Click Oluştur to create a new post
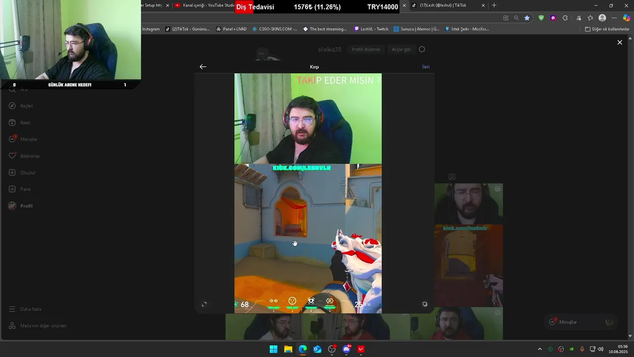This screenshot has height=357, width=634. click(22, 173)
